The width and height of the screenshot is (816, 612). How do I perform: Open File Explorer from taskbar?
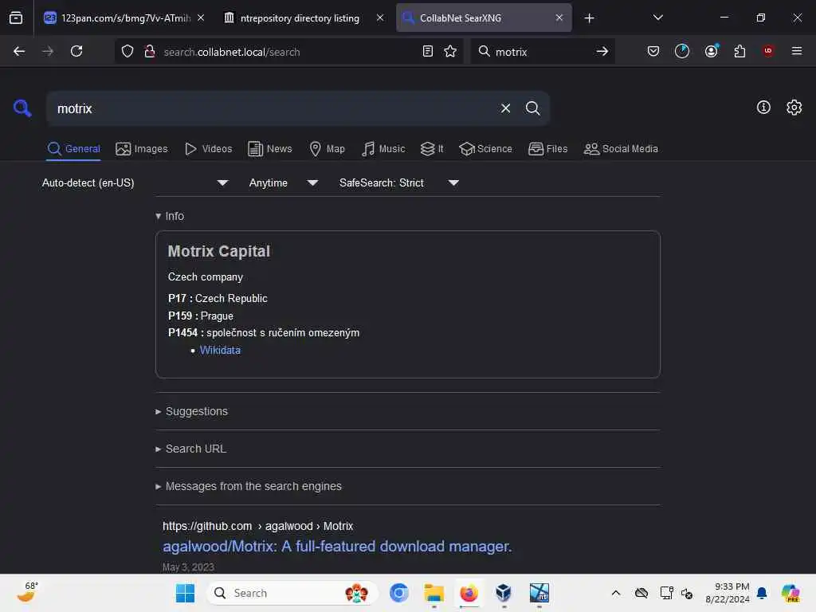(433, 593)
